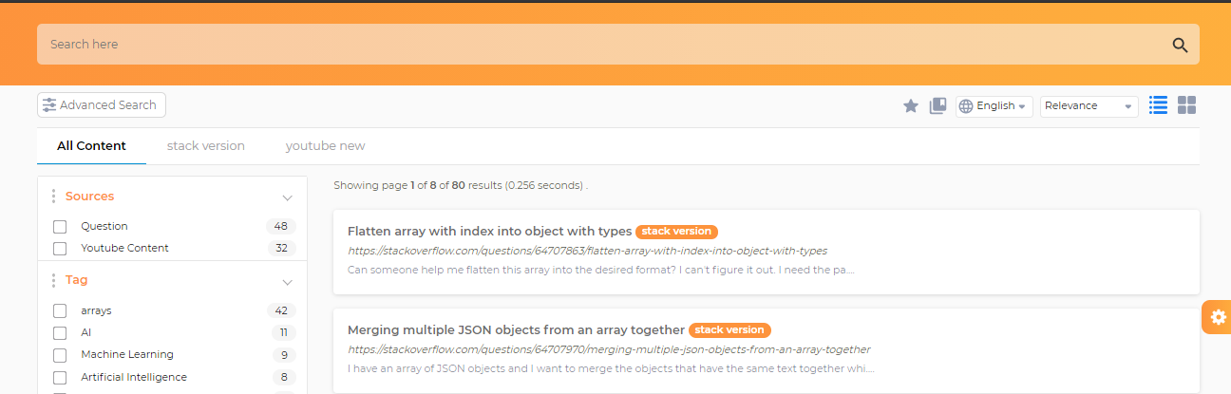Open the orange settings gear widget
1231x394 pixels.
point(1219,317)
